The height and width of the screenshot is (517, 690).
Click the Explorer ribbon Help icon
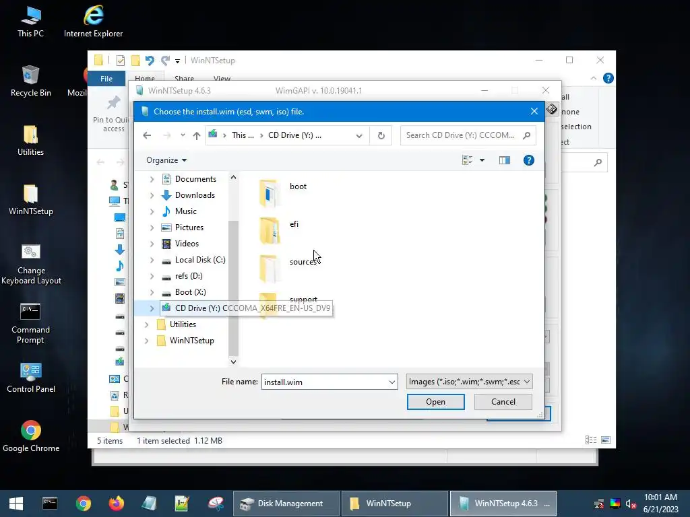[608, 78]
